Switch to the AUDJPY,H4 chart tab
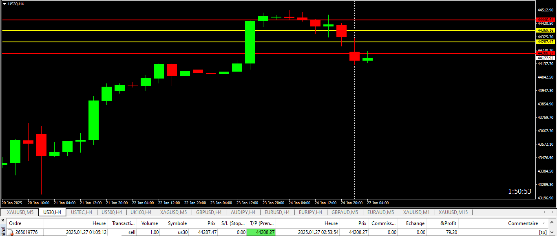The image size is (557, 236). [243, 212]
